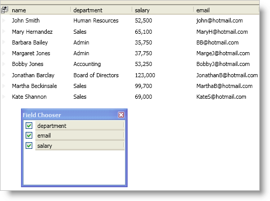Expand the Mary Hernandez row
This screenshot has height=201, width=270.
[x=4, y=32]
